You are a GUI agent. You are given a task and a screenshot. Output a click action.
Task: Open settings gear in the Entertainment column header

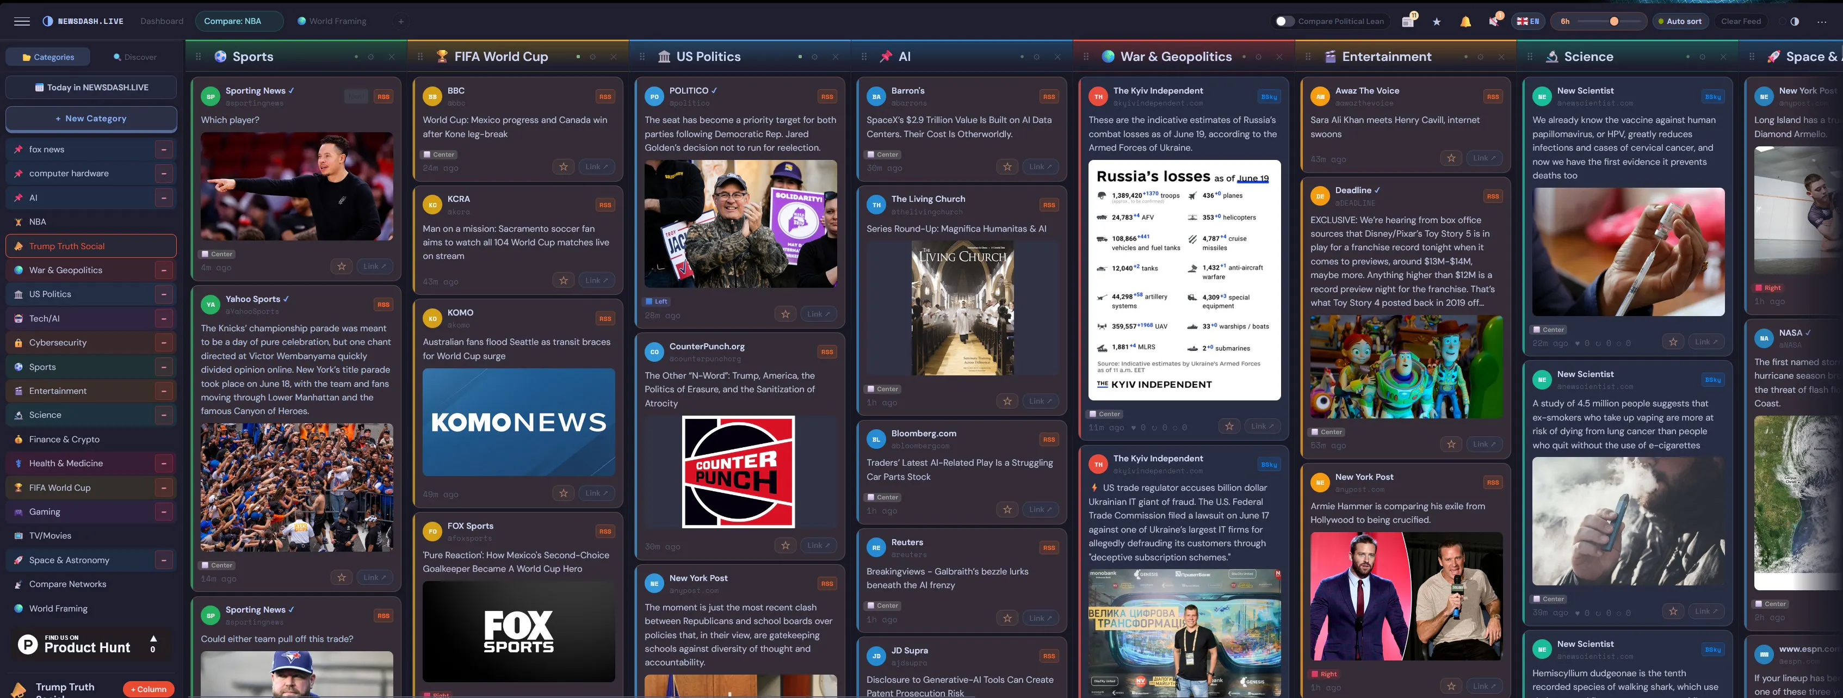pos(1480,57)
